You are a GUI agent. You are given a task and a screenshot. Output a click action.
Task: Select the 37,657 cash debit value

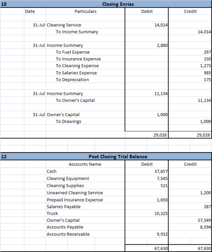[161, 171]
